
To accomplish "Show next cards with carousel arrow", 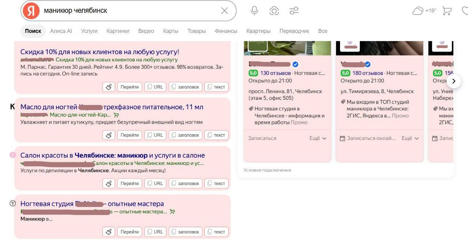I will [454, 81].
